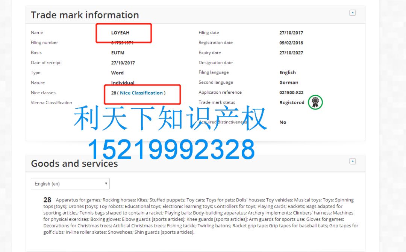This screenshot has height=252, width=406.
Task: Select the Filing date value 27/10/2017
Action: [x=291, y=33]
